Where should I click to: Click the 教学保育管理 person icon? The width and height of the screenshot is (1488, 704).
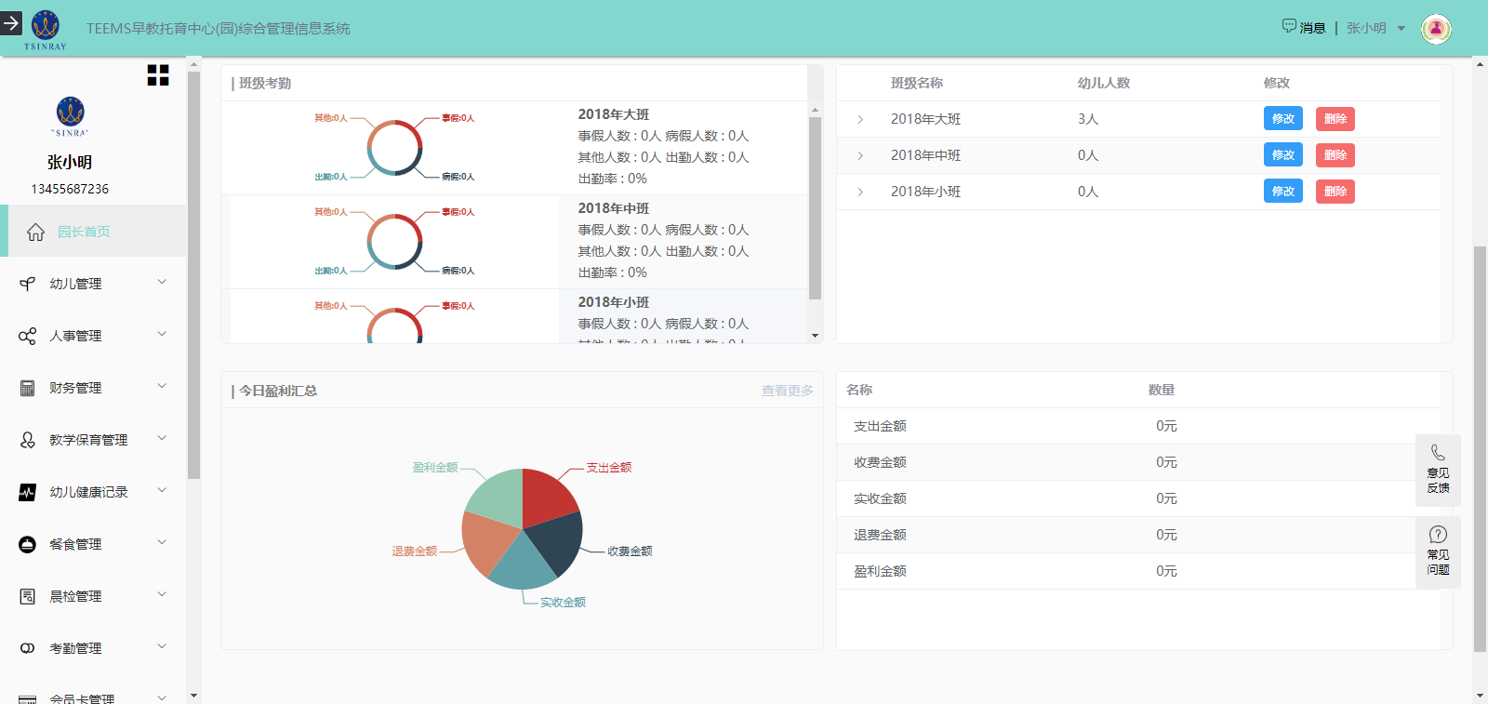click(x=28, y=440)
